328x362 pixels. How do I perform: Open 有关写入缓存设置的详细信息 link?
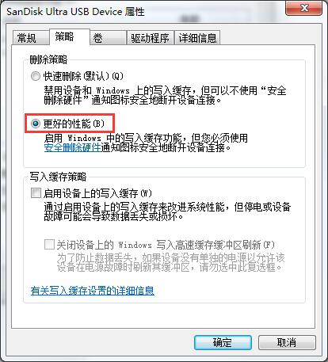pos(92,291)
